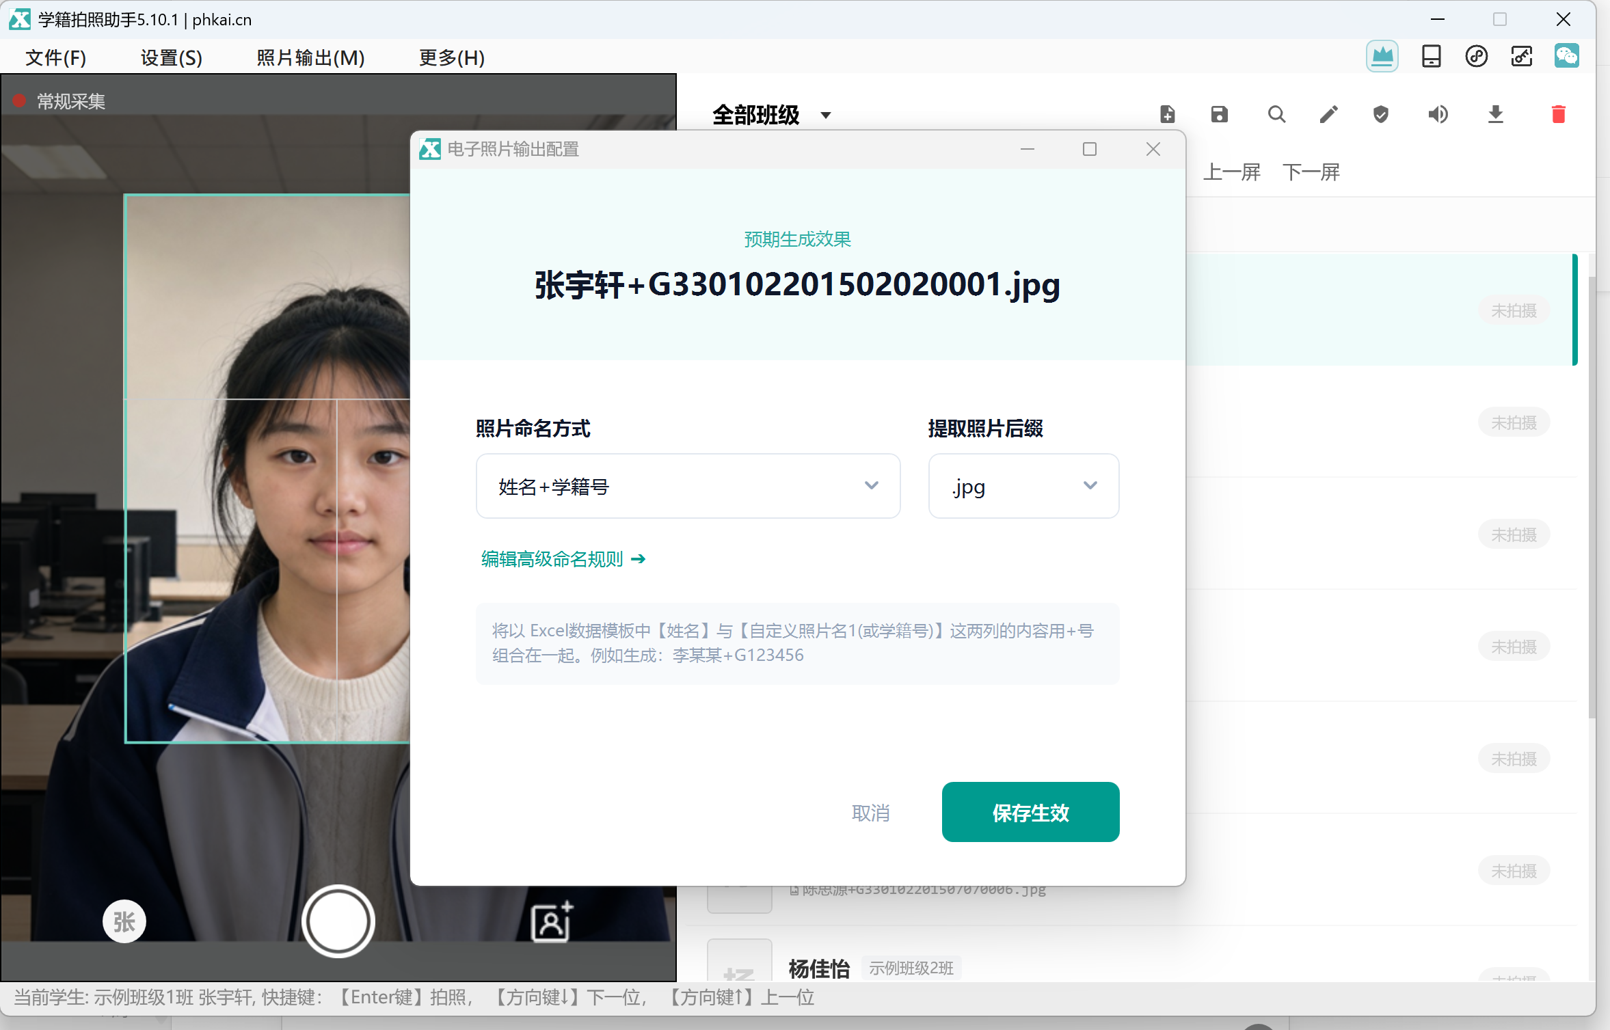1610x1030 pixels.
Task: Open the 文件(F) menu
Action: pyautogui.click(x=56, y=58)
